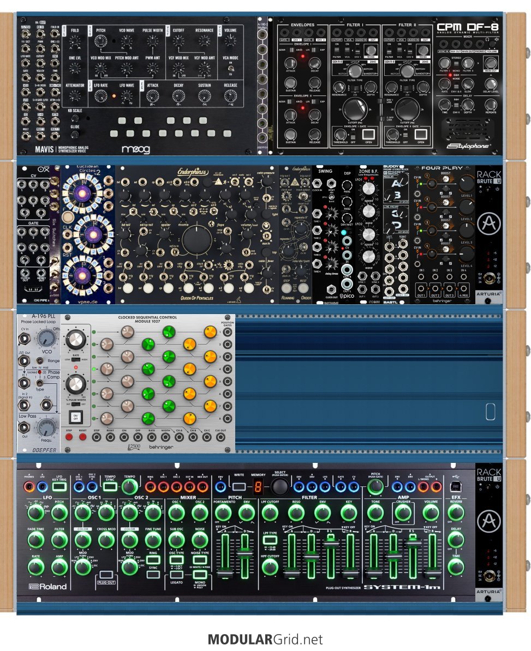The image size is (531, 651).
Task: Click the TEMPO knob on System-1m
Action: pos(129,486)
